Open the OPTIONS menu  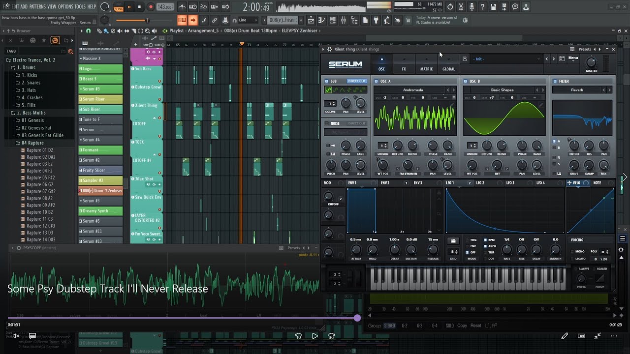tap(65, 6)
